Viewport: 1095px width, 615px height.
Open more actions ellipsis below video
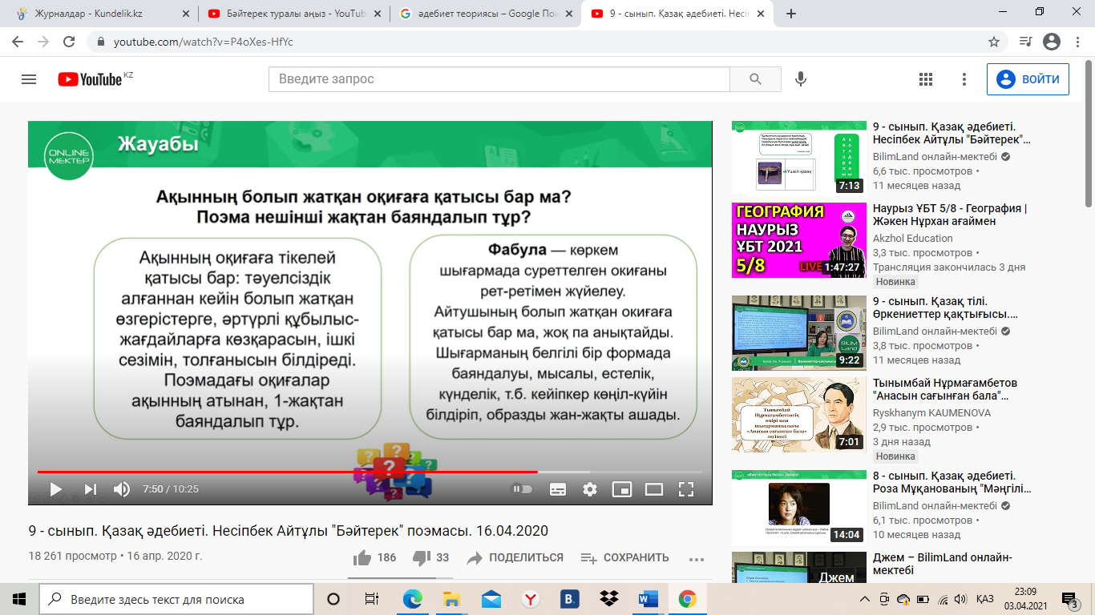pyautogui.click(x=696, y=558)
